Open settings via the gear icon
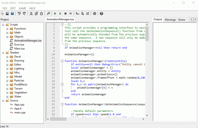The image size is (198, 128). (95, 14)
